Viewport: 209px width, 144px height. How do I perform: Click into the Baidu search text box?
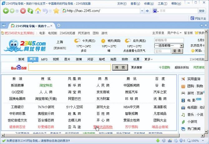click(70, 67)
